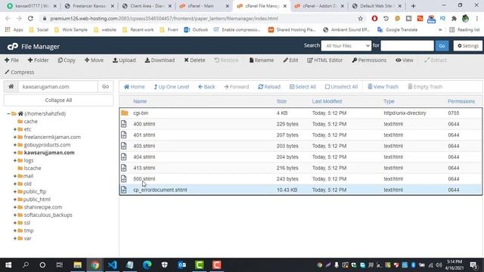This screenshot has width=484, height=272.
Task: Click Rename in the toolbar
Action: tap(262, 60)
